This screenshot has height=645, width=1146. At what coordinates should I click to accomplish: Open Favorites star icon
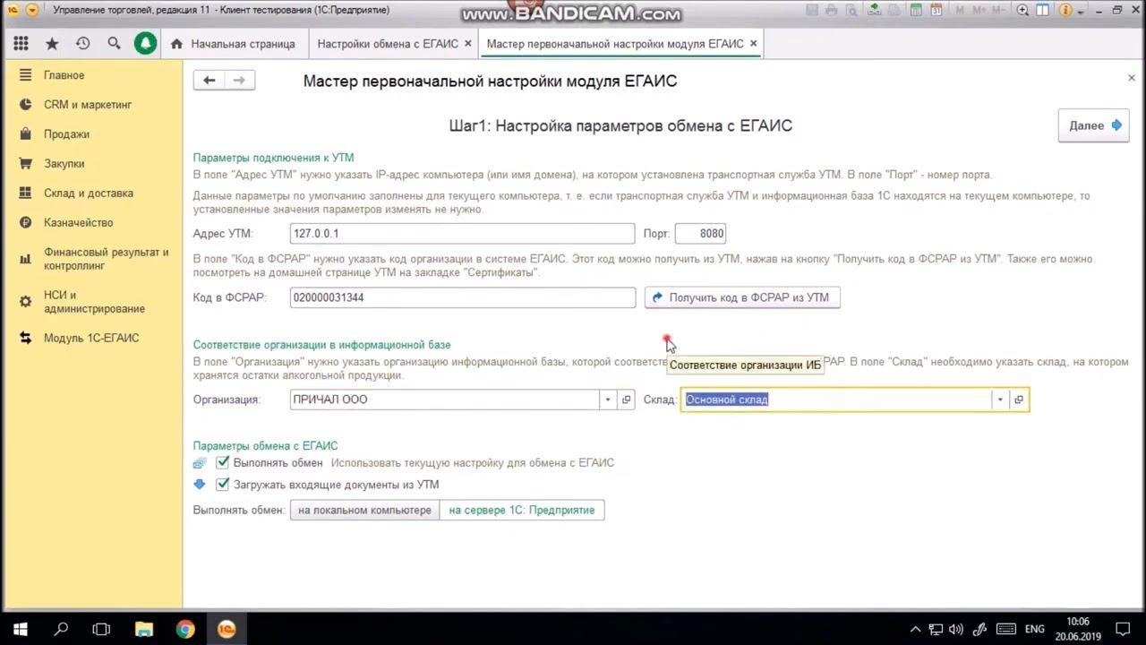(52, 43)
